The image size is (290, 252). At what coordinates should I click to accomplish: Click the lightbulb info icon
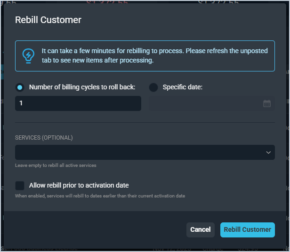[29, 55]
